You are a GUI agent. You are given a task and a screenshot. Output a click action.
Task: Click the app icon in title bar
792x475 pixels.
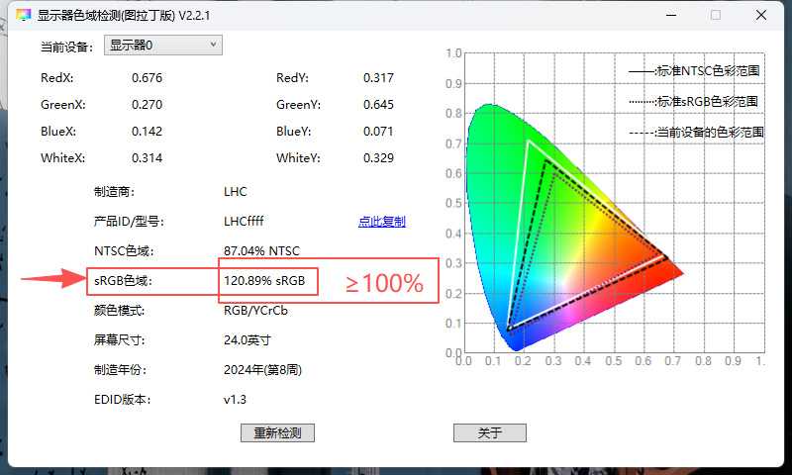click(23, 15)
